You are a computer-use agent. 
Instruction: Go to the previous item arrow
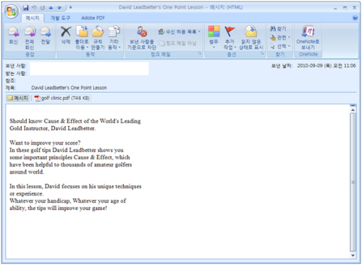(51, 8)
